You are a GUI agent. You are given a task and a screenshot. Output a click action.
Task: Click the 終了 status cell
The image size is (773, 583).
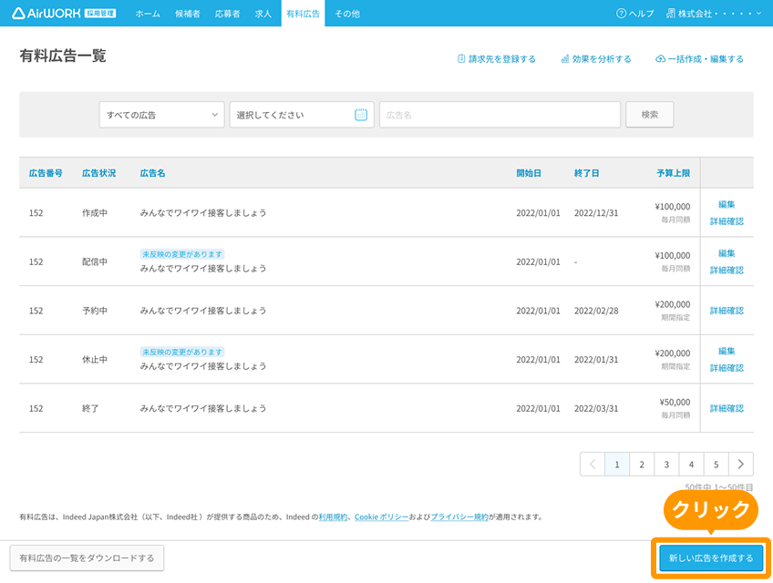pos(91,408)
